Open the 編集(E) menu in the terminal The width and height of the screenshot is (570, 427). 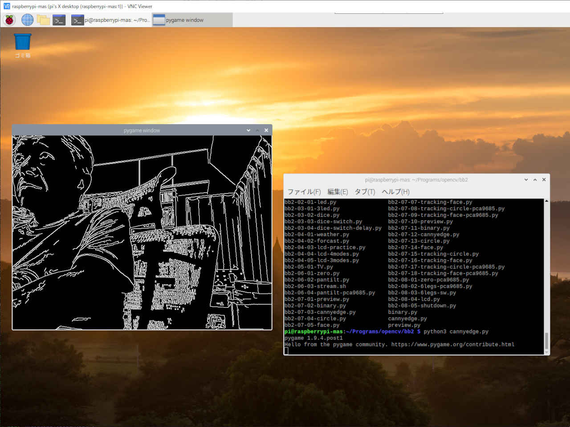click(x=338, y=192)
